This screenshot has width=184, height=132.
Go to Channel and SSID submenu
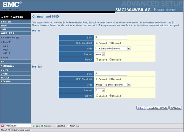point(12,38)
